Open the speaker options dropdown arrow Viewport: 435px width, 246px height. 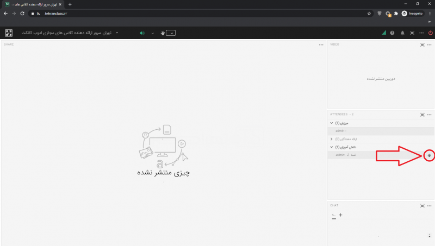point(152,33)
